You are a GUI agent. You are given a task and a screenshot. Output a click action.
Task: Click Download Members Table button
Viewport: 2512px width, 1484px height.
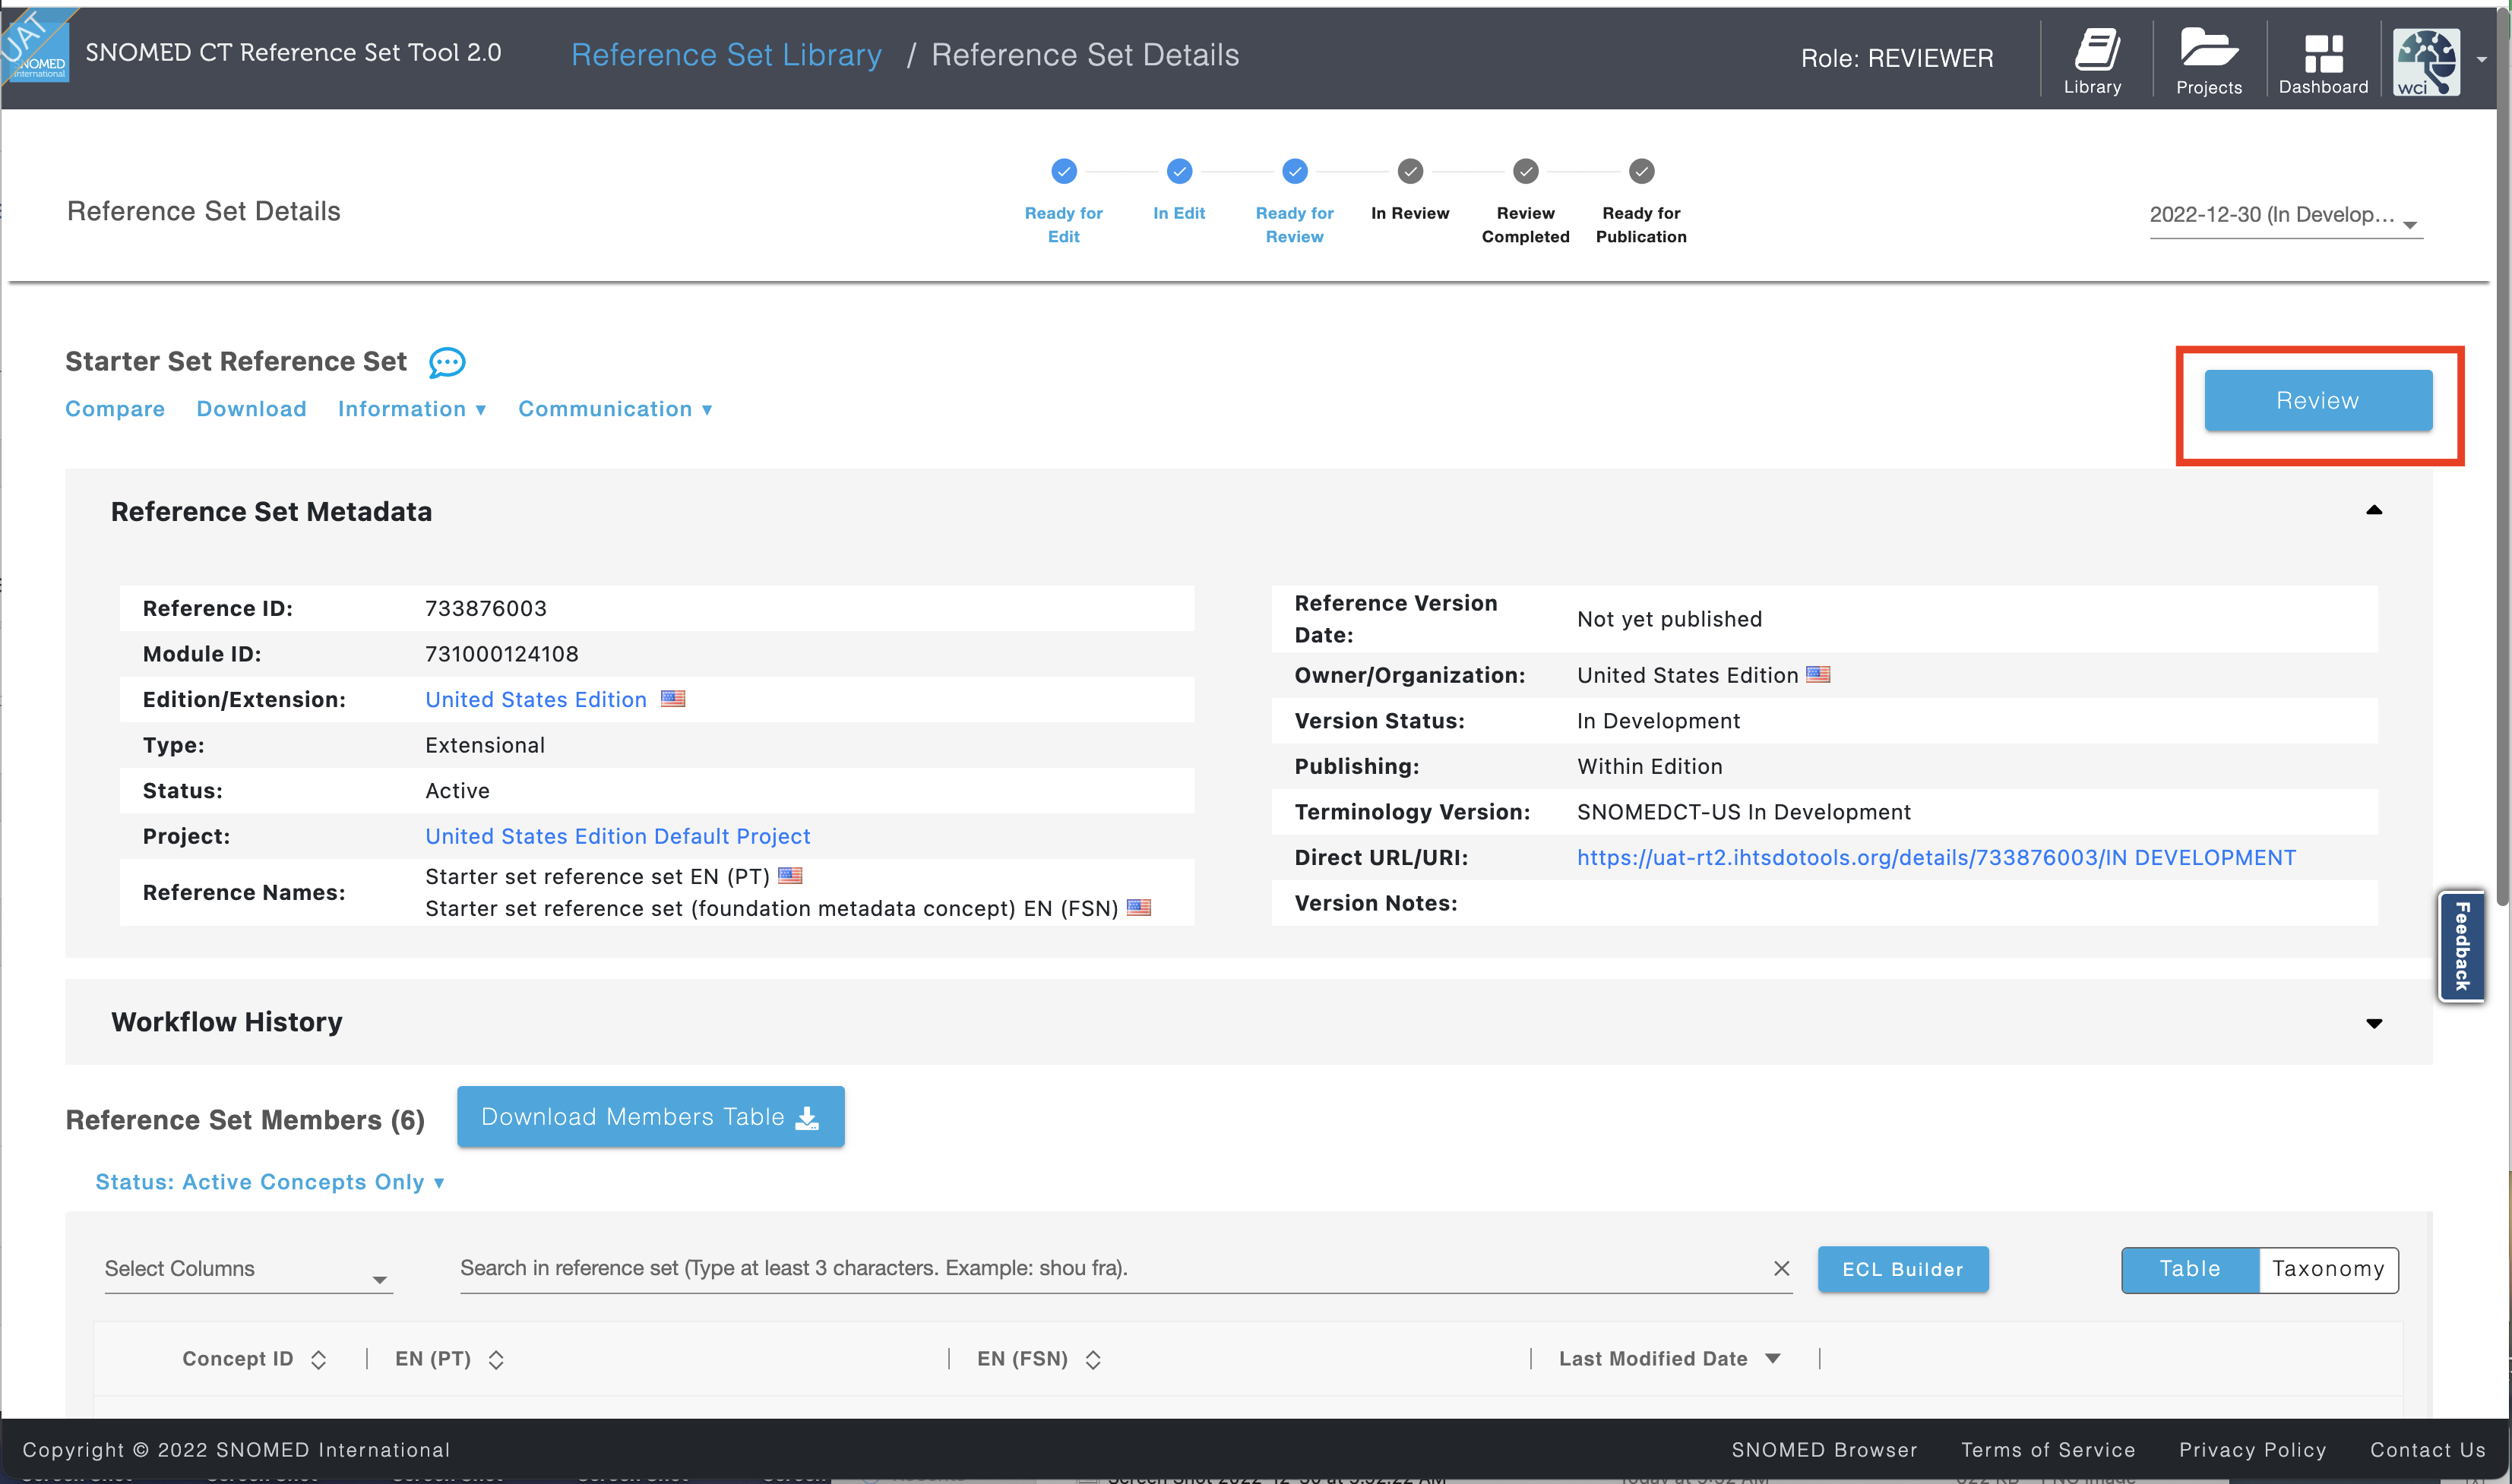pyautogui.click(x=650, y=1116)
